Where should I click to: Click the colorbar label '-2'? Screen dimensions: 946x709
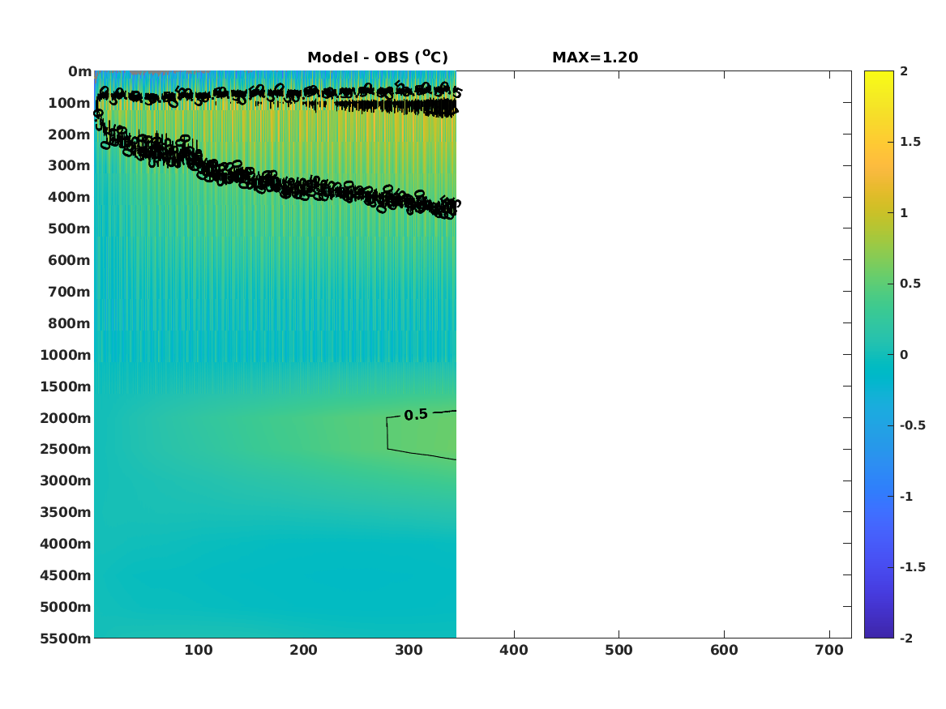906,639
